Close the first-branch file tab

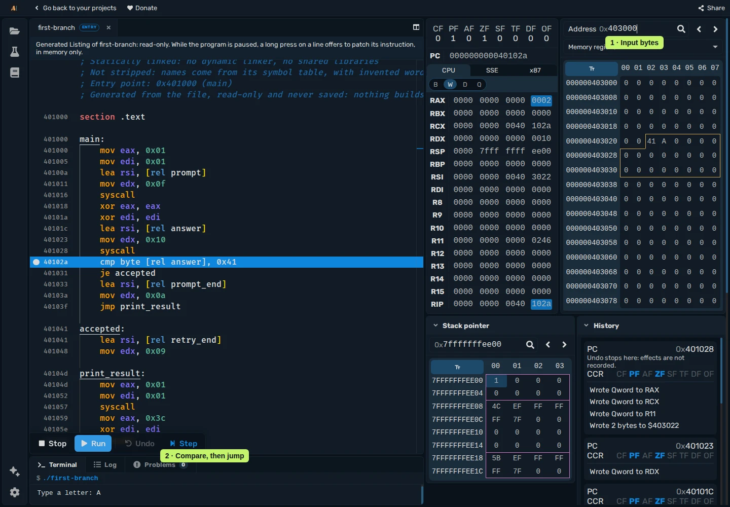click(x=108, y=27)
